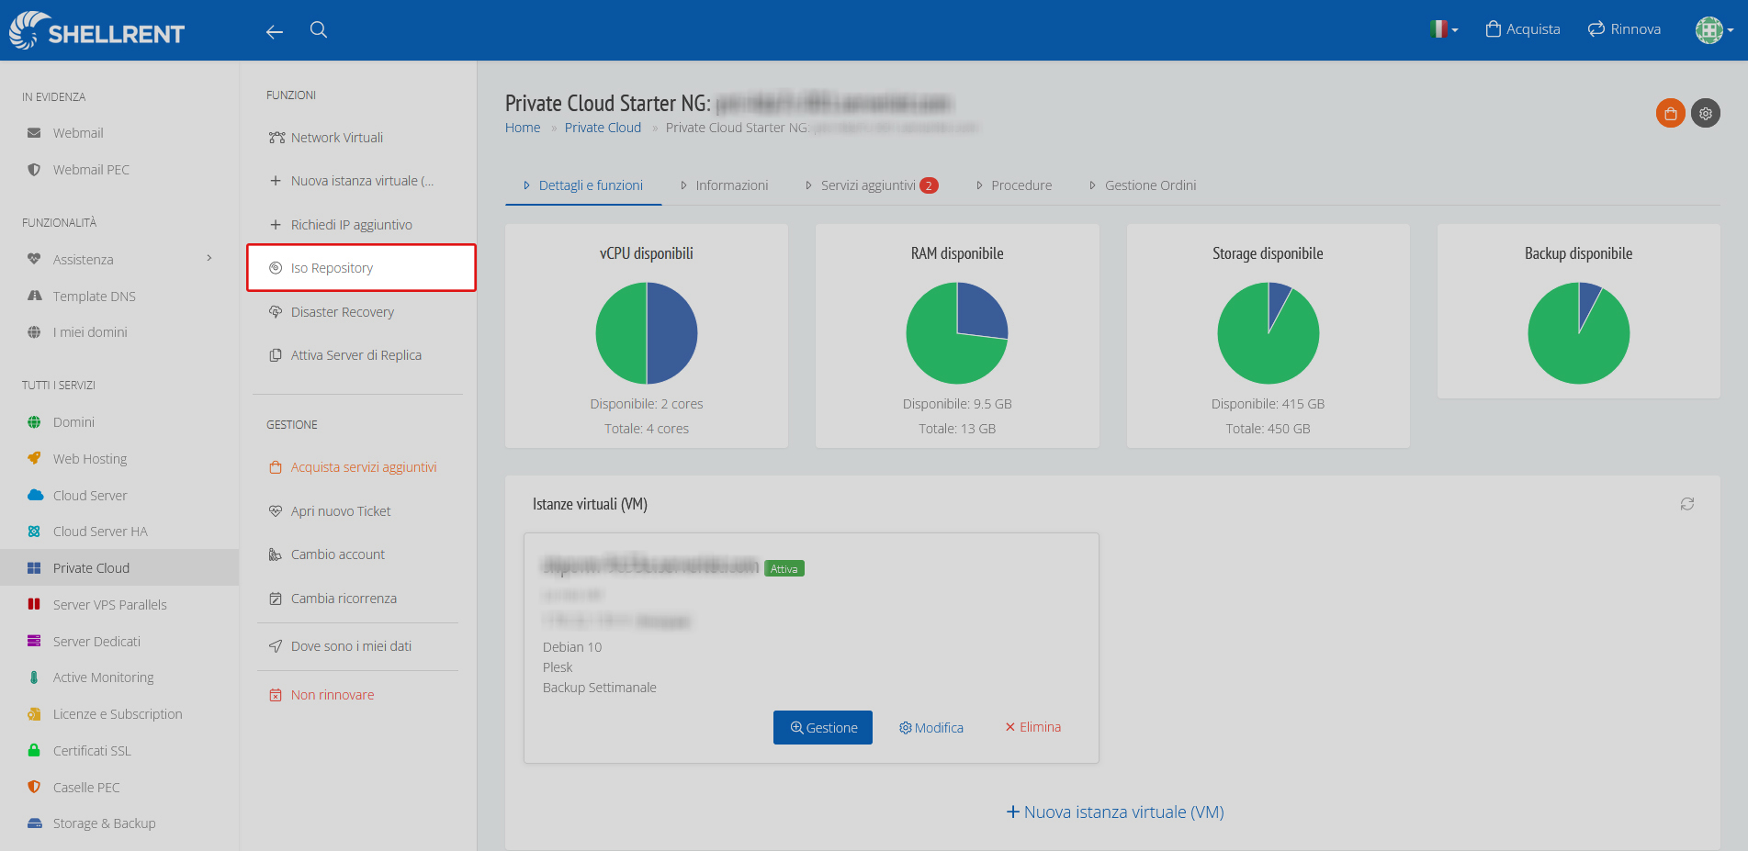This screenshot has width=1748, height=851.
Task: Click Modifica for the virtual instance
Action: point(931,728)
